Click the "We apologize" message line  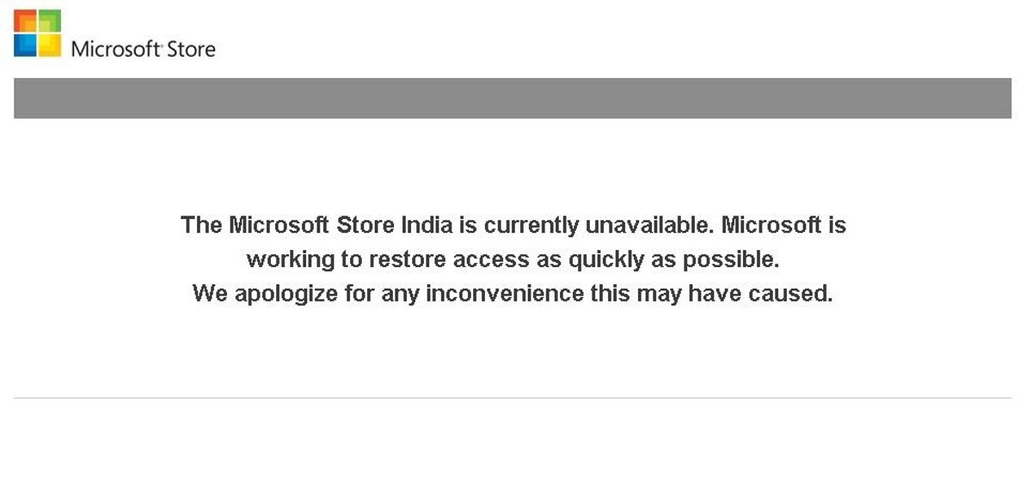(x=513, y=294)
